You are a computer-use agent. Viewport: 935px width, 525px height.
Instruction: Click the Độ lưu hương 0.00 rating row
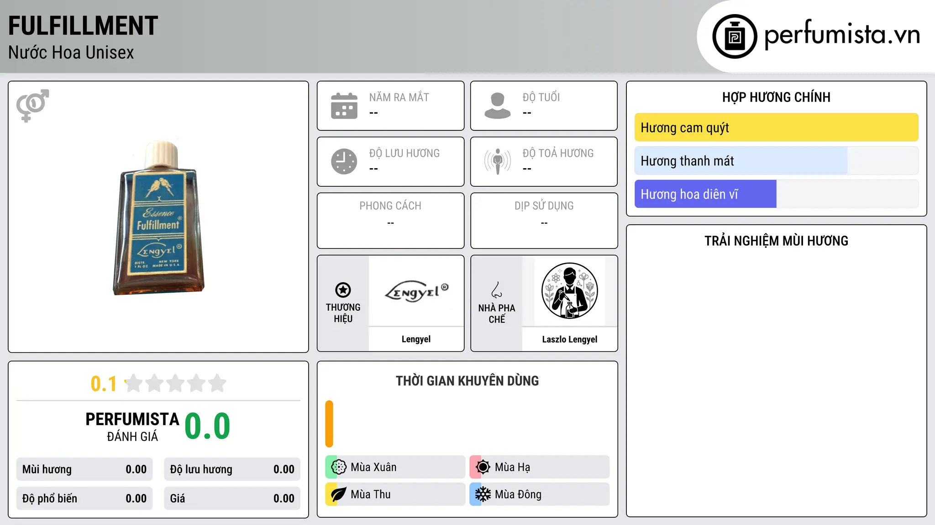coord(232,469)
